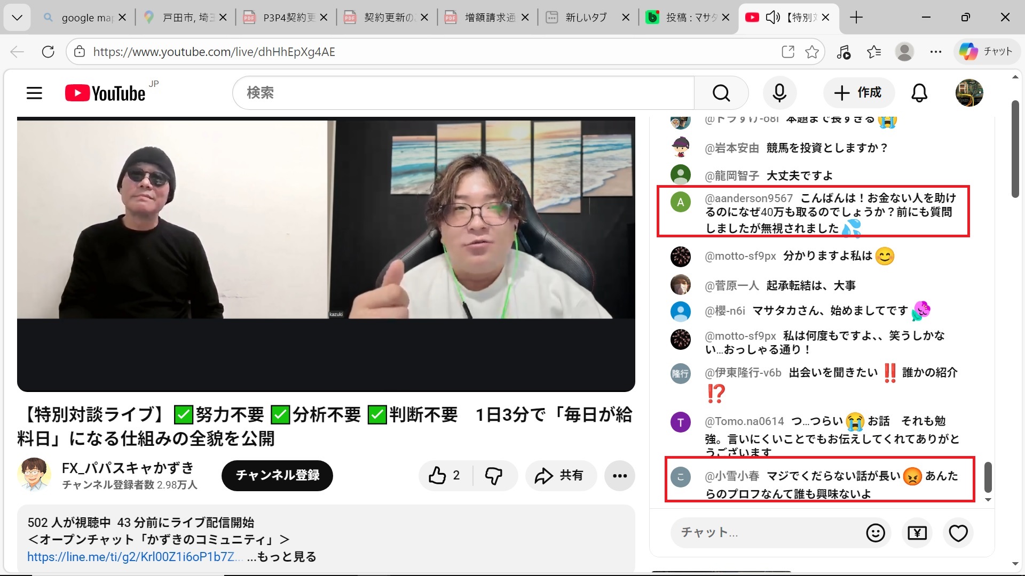Start voice search with microphone icon
The height and width of the screenshot is (576, 1025).
click(779, 93)
